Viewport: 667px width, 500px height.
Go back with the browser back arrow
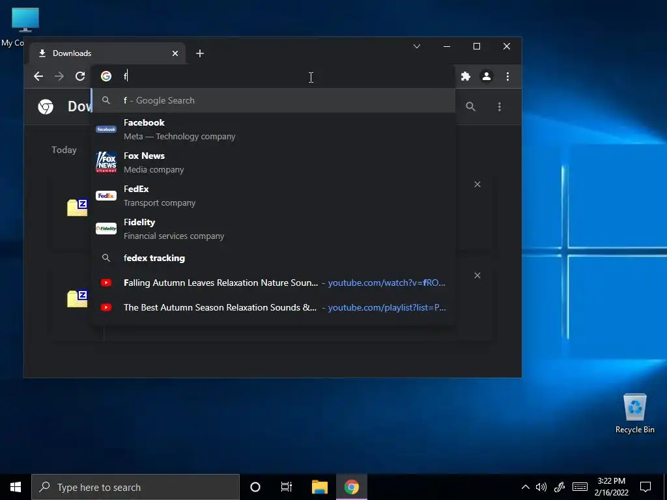38,77
